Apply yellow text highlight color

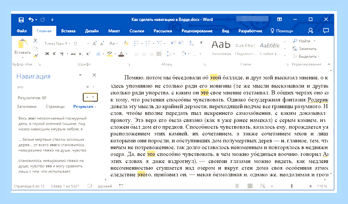[109, 54]
